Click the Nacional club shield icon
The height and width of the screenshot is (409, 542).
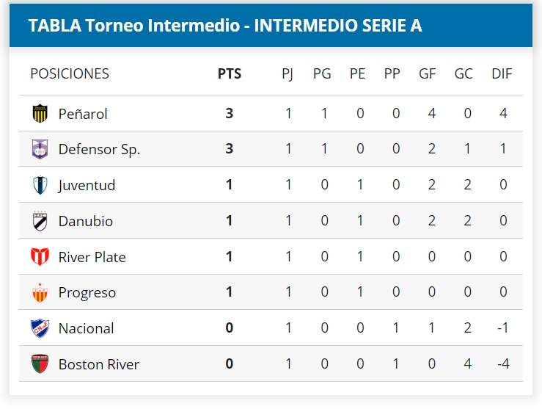pyautogui.click(x=40, y=328)
